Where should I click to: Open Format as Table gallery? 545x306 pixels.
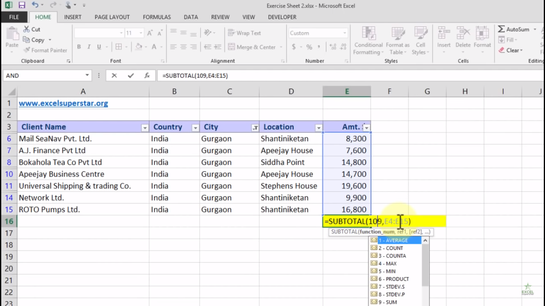[398, 41]
